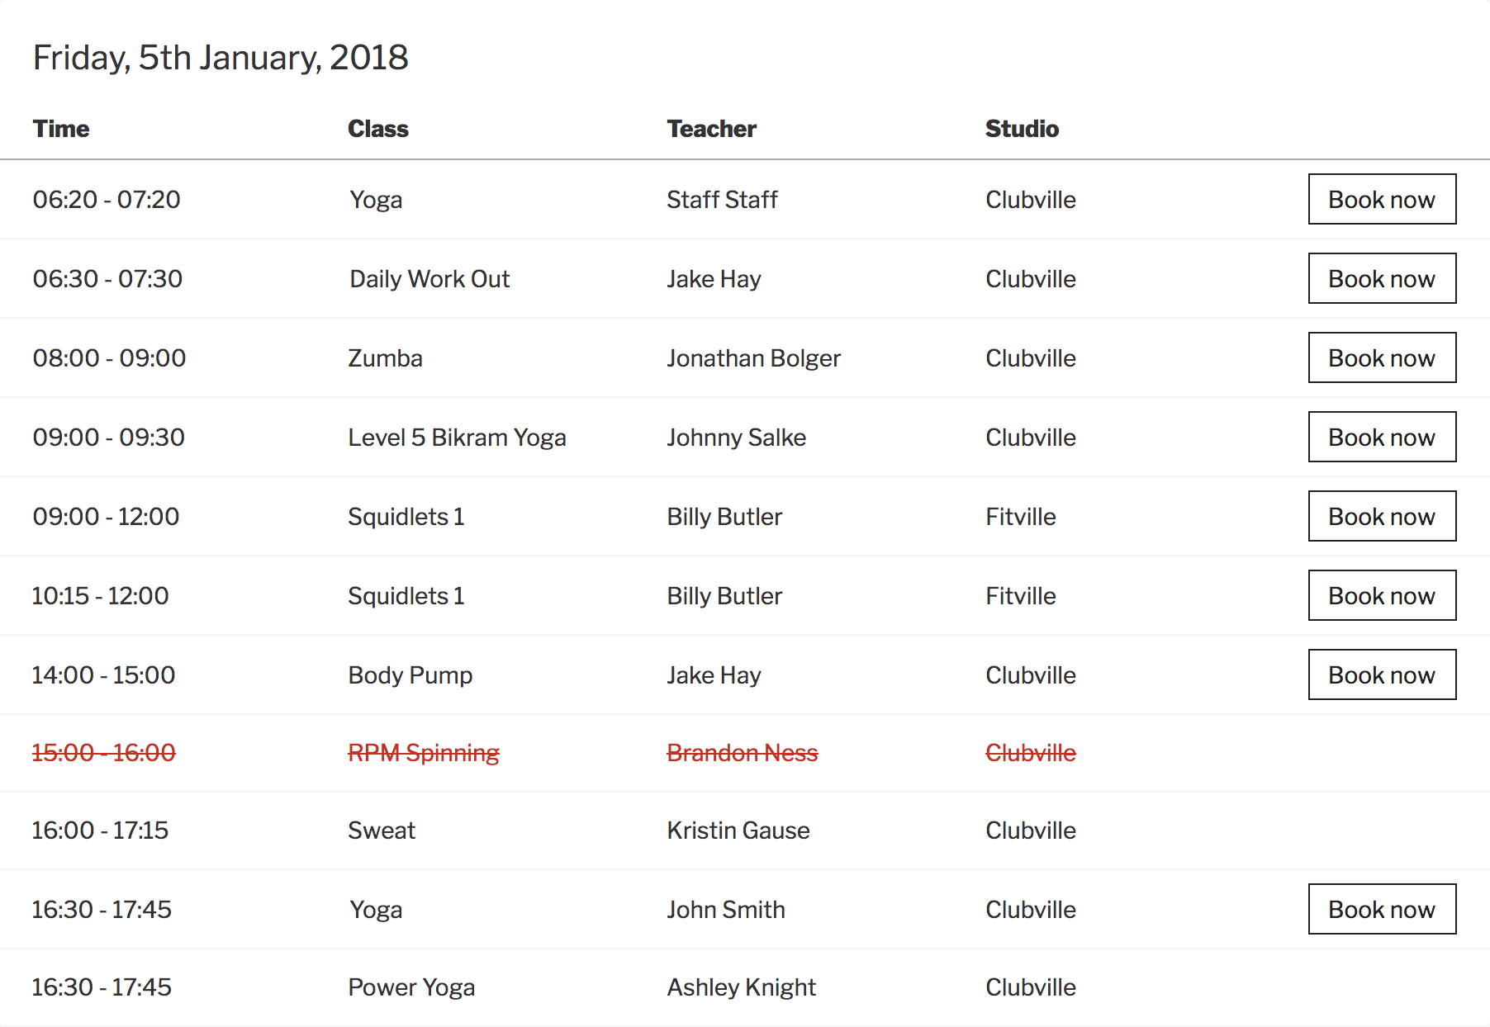This screenshot has height=1027, width=1490.
Task: Click the Power Yoga class name
Action: pos(411,987)
